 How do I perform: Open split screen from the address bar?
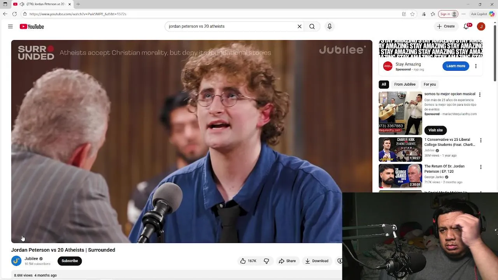click(x=404, y=14)
